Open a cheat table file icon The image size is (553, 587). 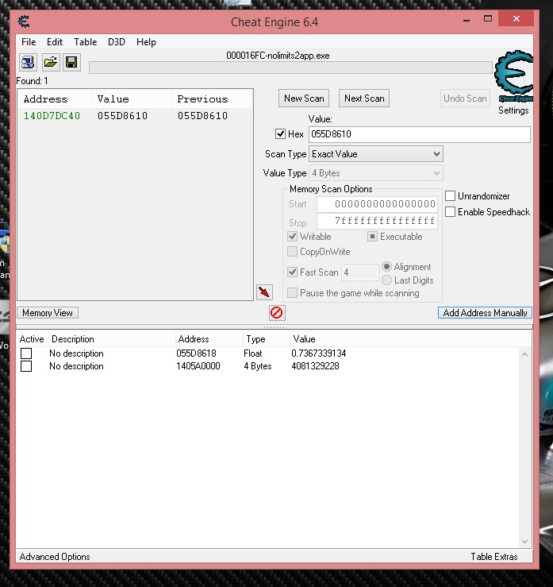(x=50, y=62)
